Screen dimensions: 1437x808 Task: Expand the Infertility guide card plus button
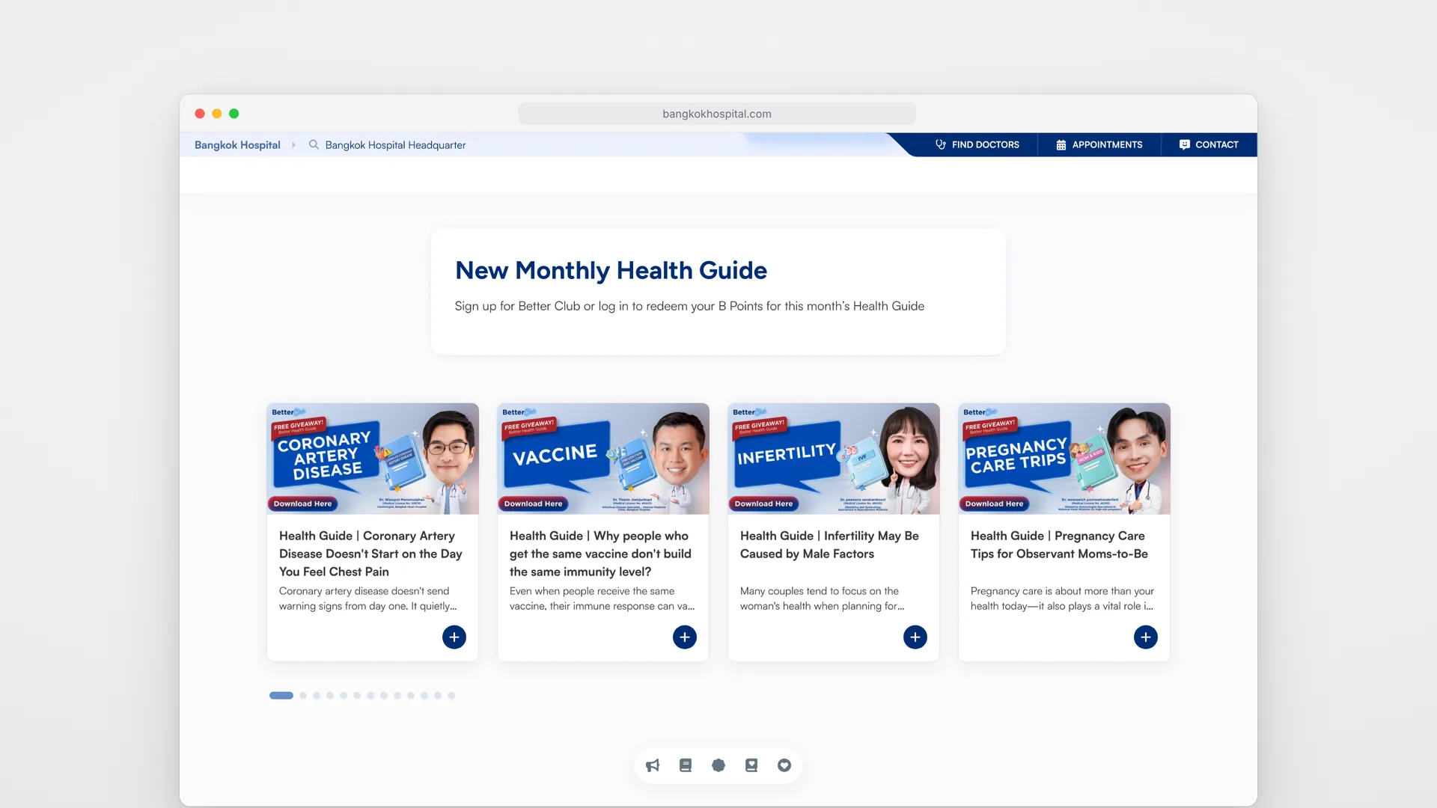point(915,637)
